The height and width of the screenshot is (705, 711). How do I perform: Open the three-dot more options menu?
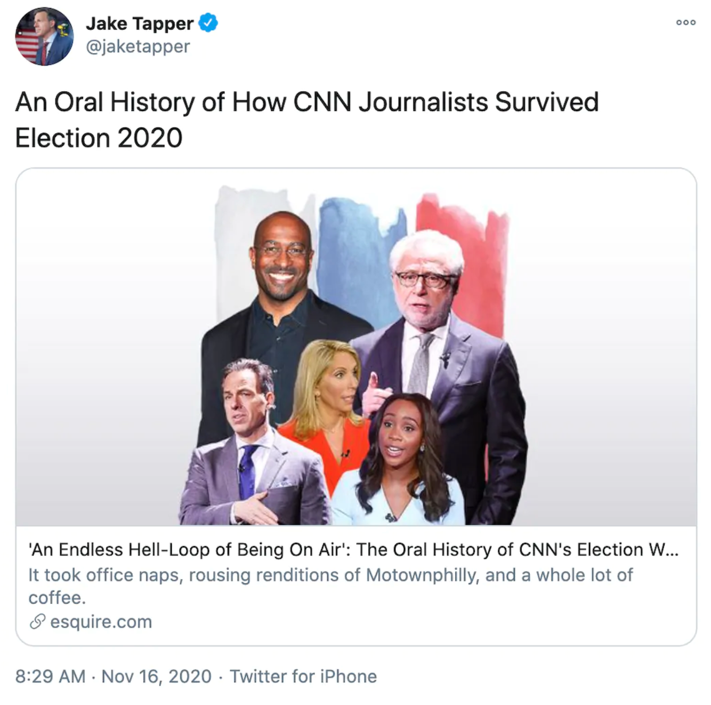coord(685,22)
